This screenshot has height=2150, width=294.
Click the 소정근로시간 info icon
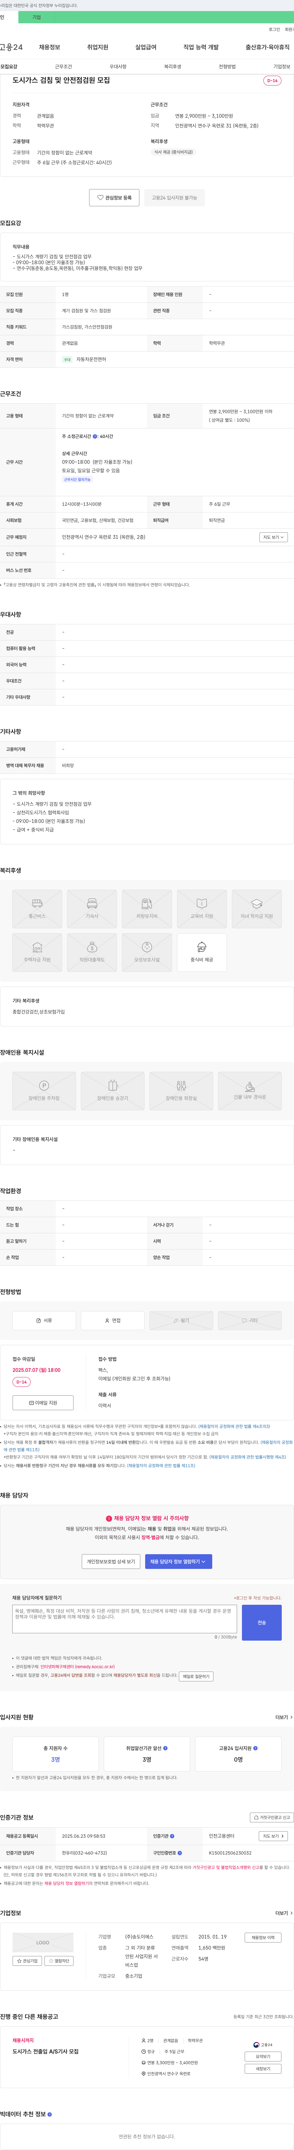point(95,436)
